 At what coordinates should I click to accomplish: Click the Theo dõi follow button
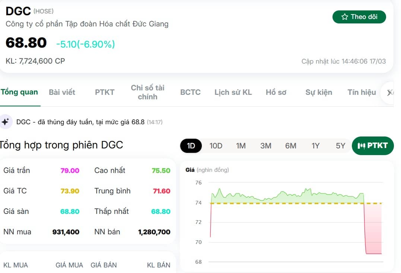[x=359, y=17]
